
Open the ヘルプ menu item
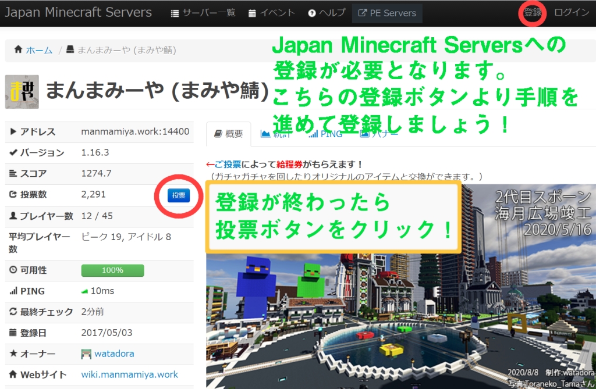[327, 13]
